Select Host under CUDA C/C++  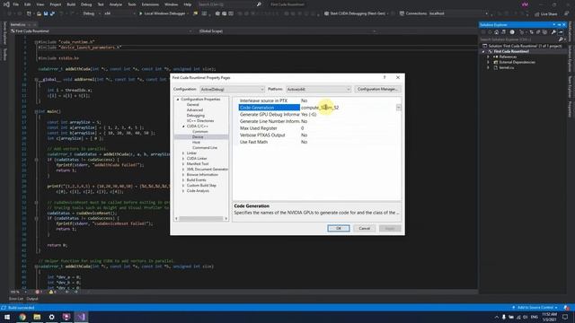(x=196, y=142)
